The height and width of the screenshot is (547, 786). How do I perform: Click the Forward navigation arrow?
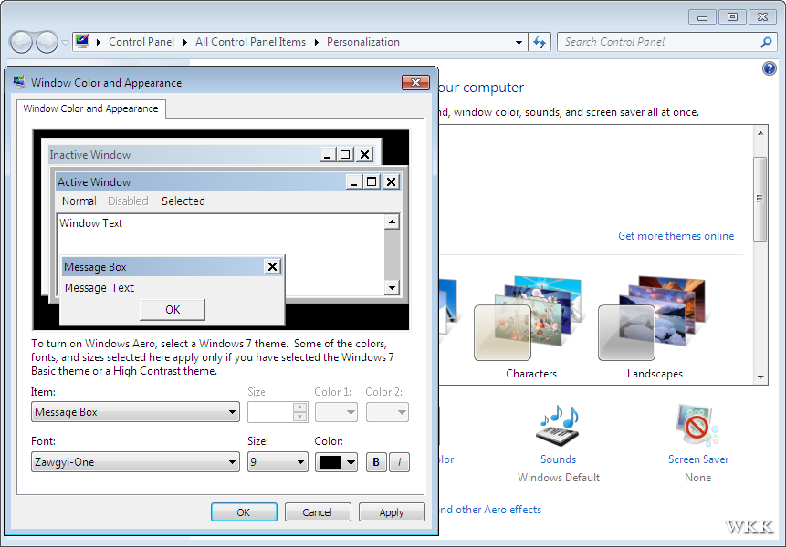coord(47,42)
